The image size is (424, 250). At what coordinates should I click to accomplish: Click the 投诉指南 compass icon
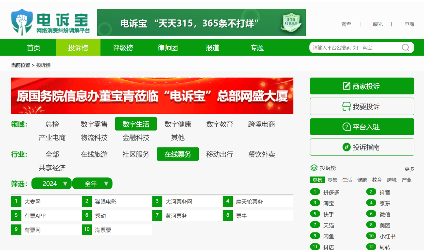pos(346,147)
